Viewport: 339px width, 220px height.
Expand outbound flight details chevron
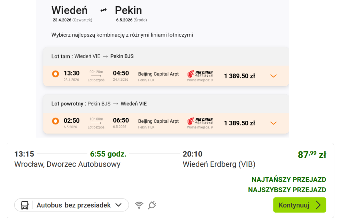pyautogui.click(x=273, y=76)
